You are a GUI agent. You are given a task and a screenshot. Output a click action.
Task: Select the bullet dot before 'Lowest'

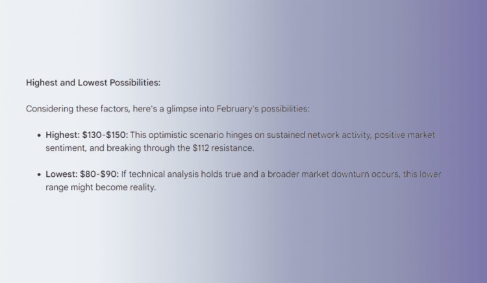click(x=39, y=174)
